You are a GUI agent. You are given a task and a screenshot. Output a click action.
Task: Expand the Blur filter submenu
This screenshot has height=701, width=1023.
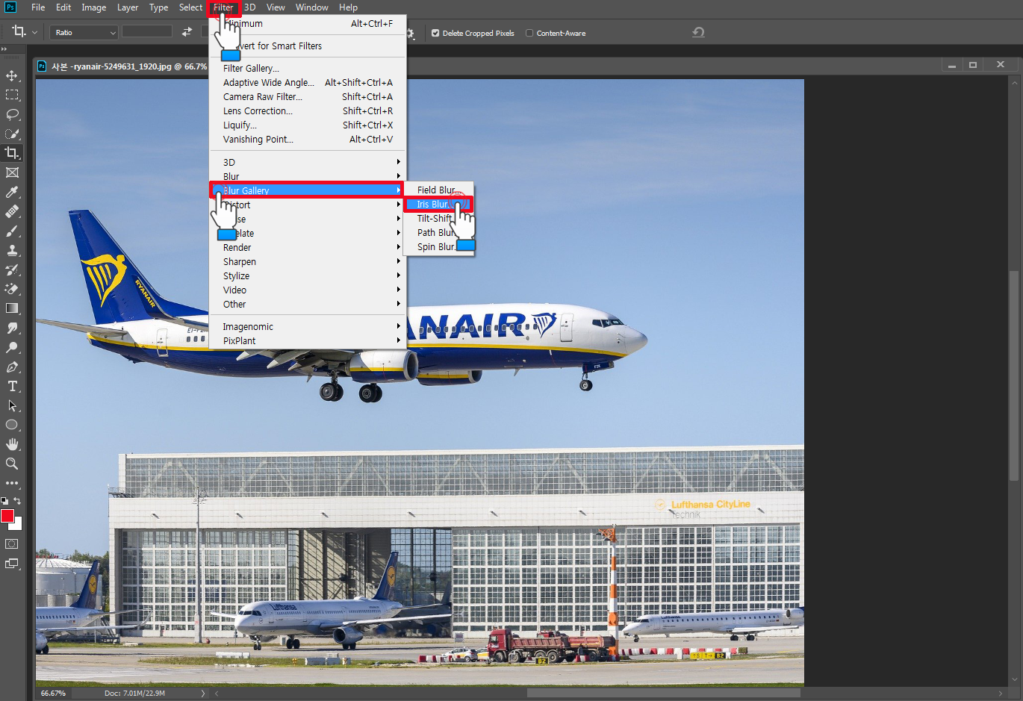308,176
